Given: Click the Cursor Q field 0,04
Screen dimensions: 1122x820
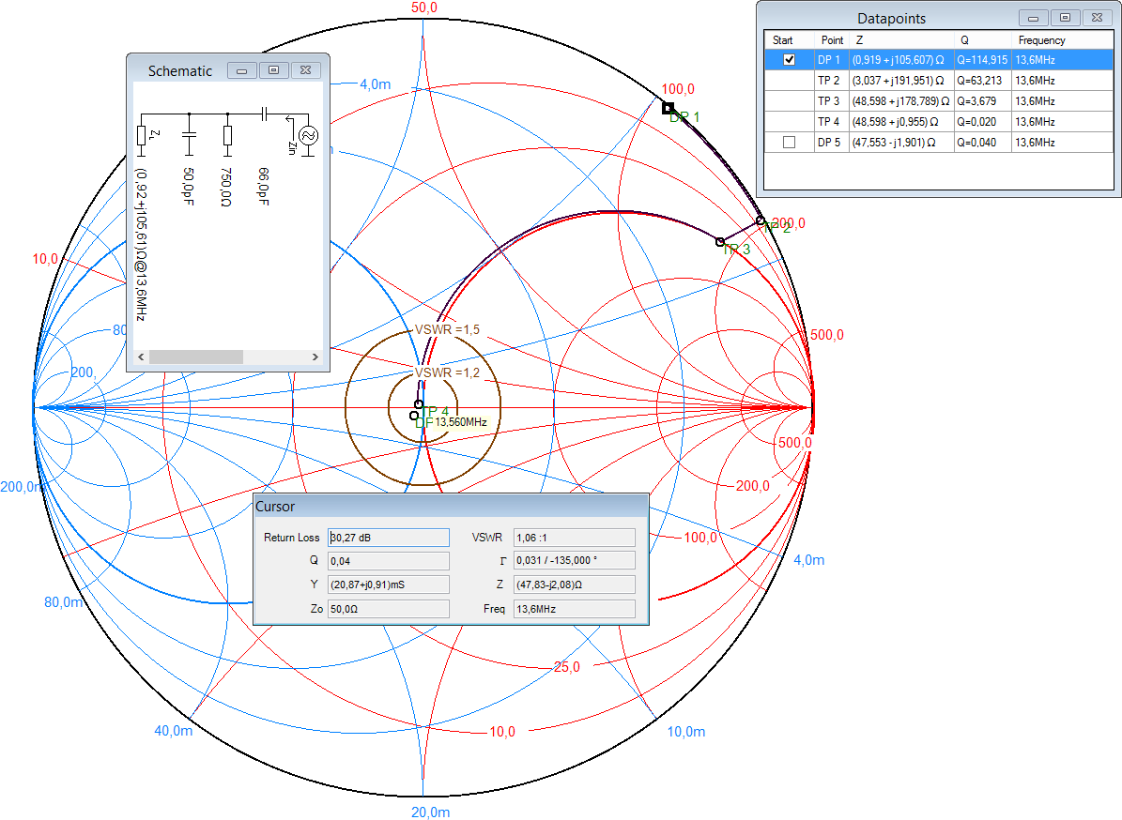Looking at the screenshot, I should coord(389,561).
